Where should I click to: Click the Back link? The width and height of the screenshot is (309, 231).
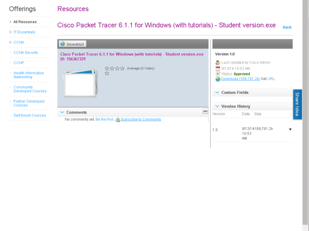287,27
